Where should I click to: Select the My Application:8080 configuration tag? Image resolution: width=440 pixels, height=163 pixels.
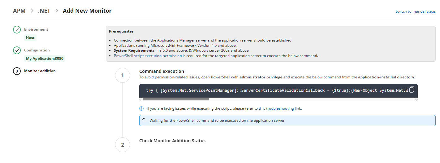[x=45, y=58]
